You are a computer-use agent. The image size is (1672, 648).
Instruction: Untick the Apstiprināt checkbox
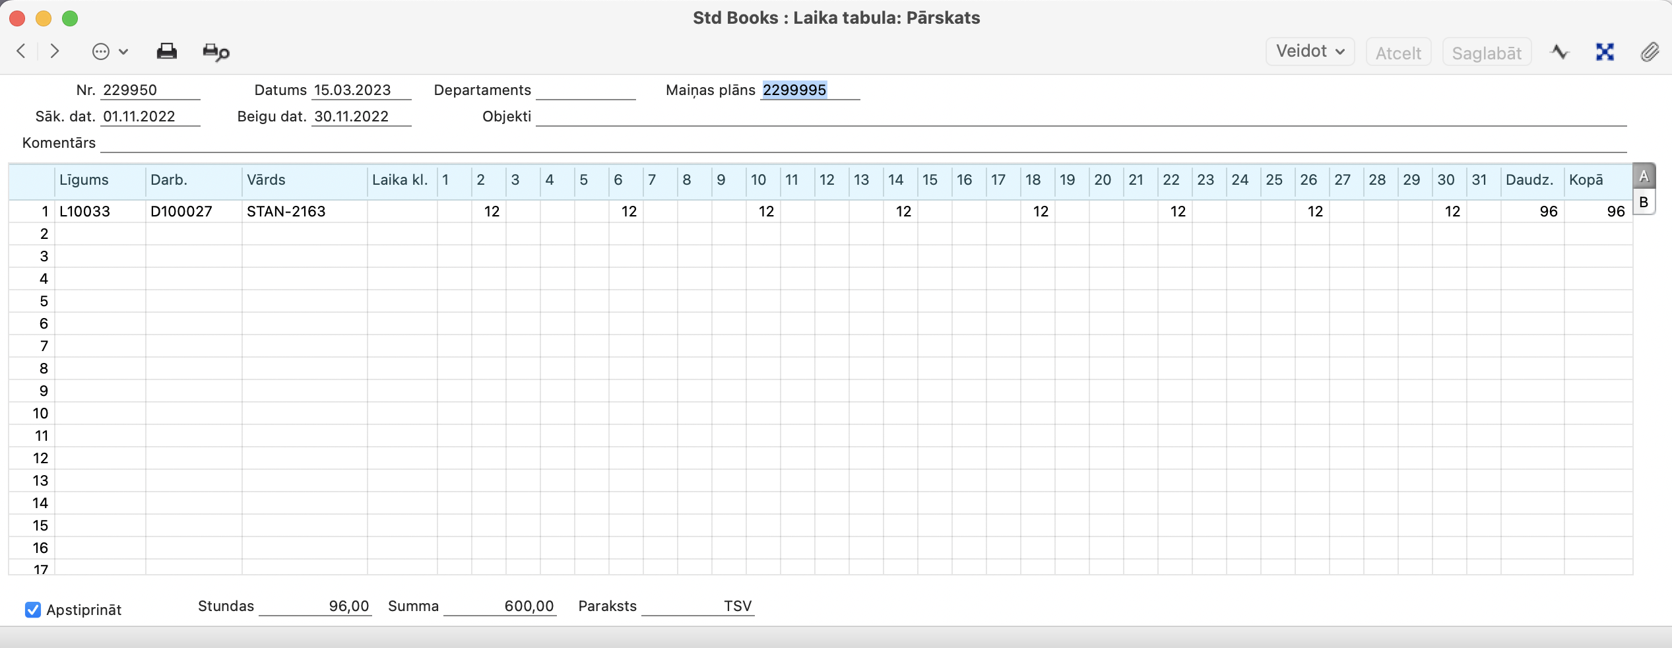pyautogui.click(x=33, y=610)
